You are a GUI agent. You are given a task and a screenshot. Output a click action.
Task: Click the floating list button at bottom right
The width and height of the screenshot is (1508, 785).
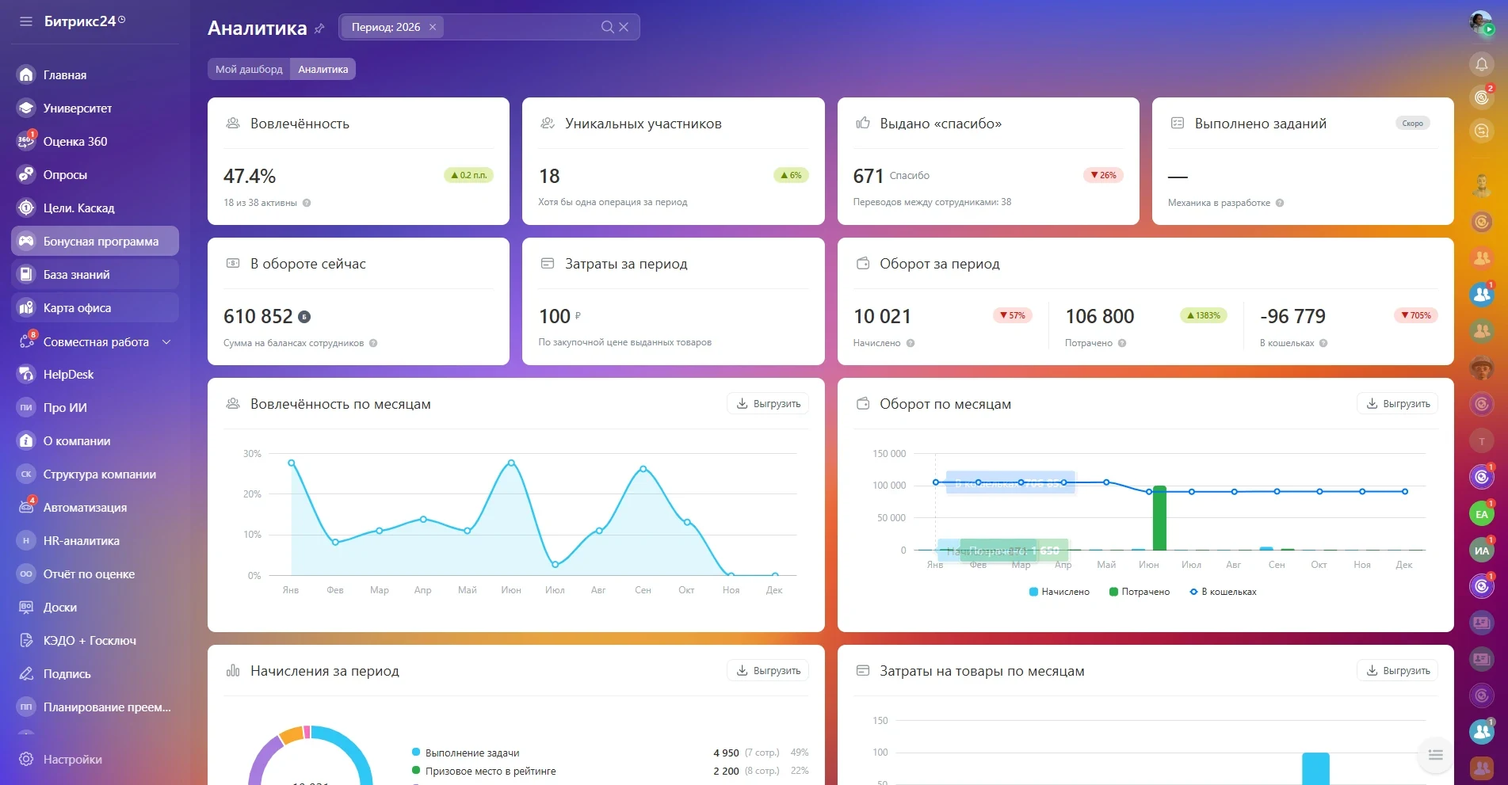point(1435,755)
